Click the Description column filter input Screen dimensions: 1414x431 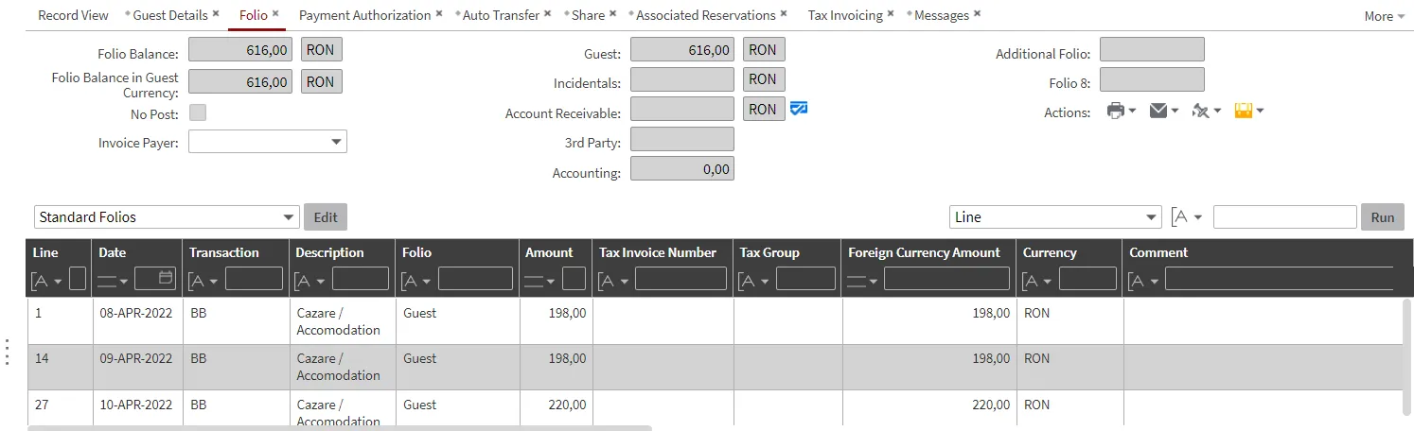click(x=361, y=278)
